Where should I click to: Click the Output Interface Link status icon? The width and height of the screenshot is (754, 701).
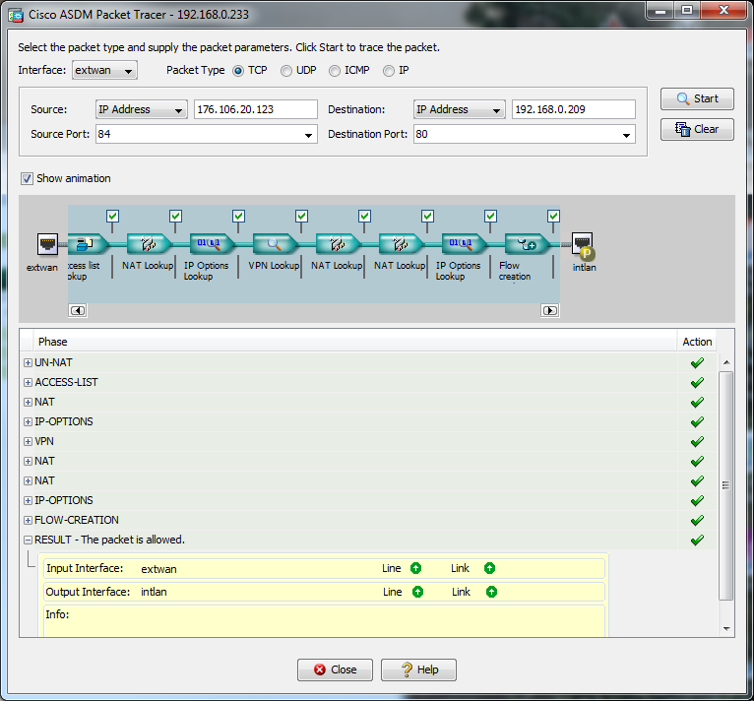[x=491, y=592]
